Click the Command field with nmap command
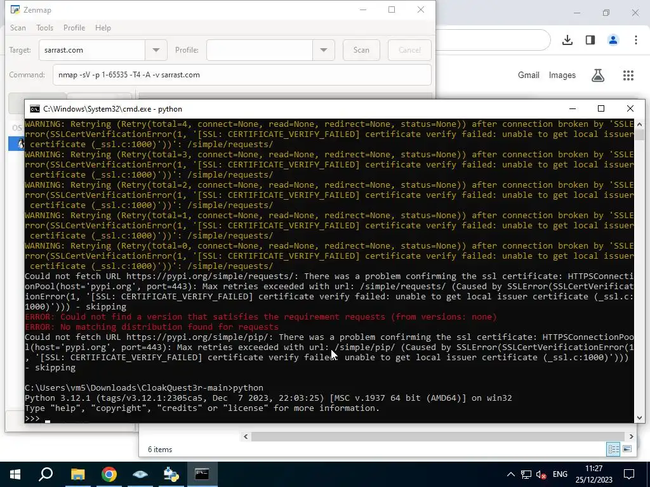 pos(242,75)
